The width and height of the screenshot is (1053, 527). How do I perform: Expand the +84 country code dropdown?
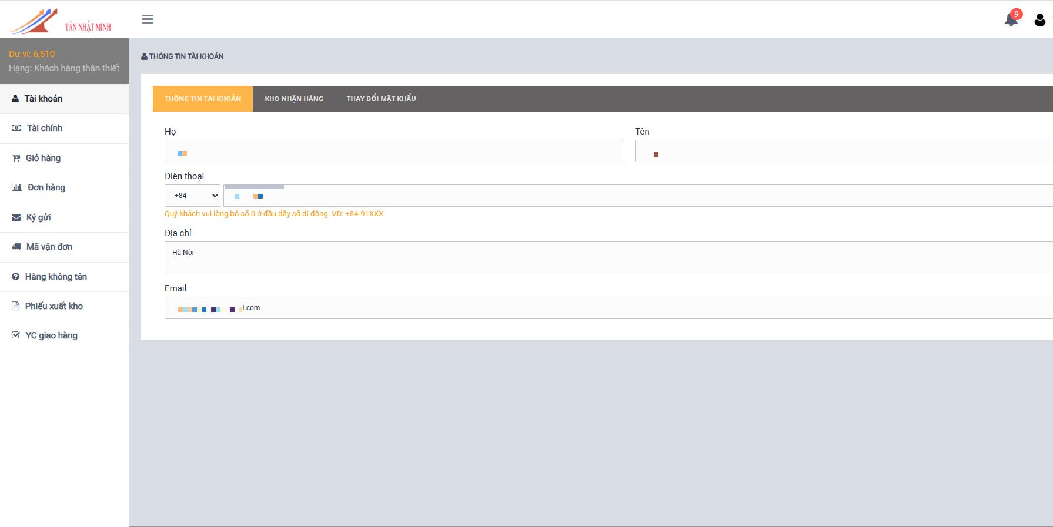click(192, 196)
